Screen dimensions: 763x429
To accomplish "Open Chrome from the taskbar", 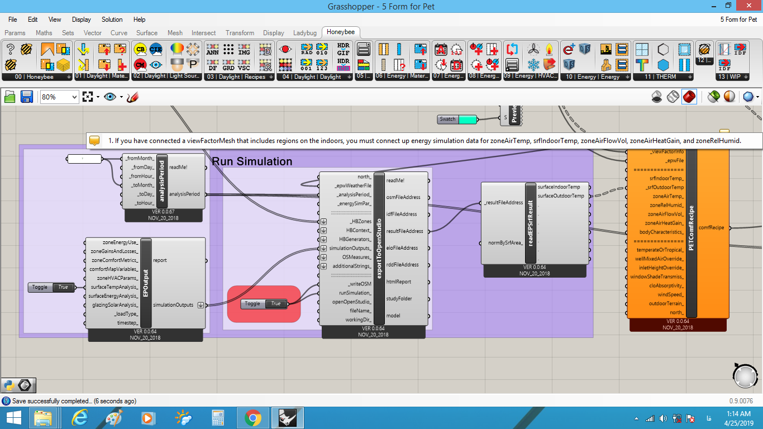I will click(x=253, y=418).
